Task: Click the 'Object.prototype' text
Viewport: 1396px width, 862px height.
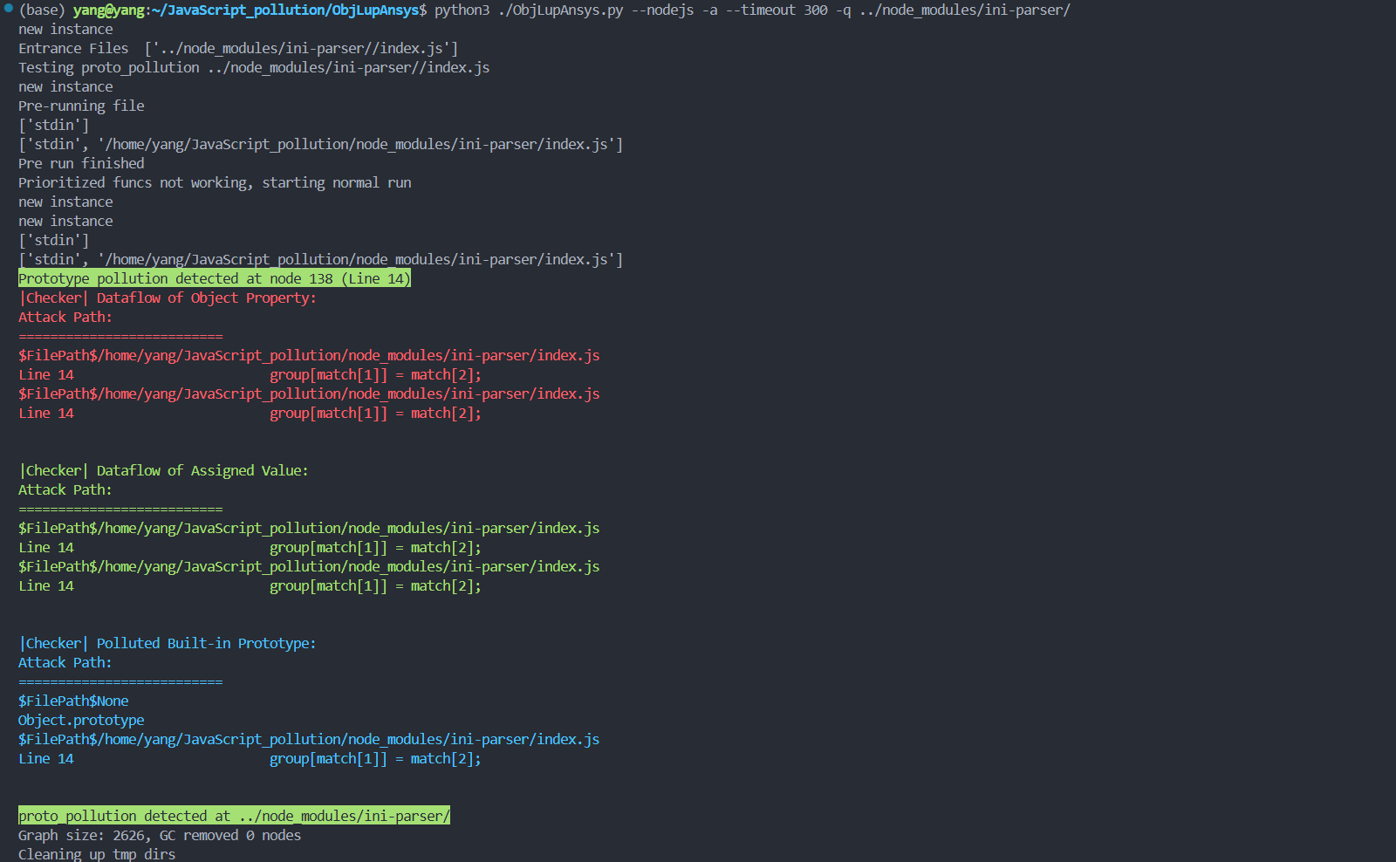Action: click(x=81, y=721)
